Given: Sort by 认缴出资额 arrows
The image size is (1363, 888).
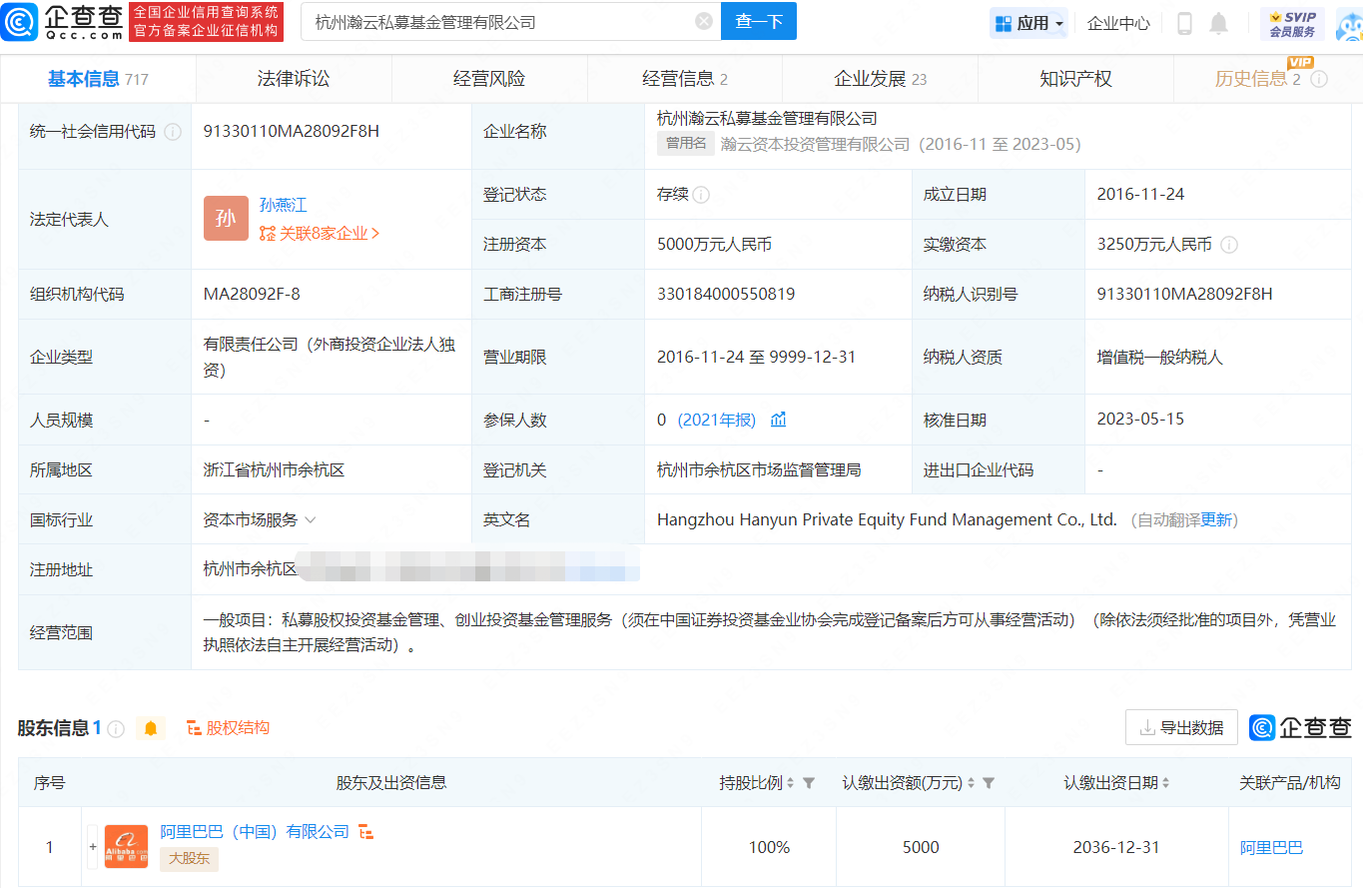Looking at the screenshot, I should tap(970, 783).
